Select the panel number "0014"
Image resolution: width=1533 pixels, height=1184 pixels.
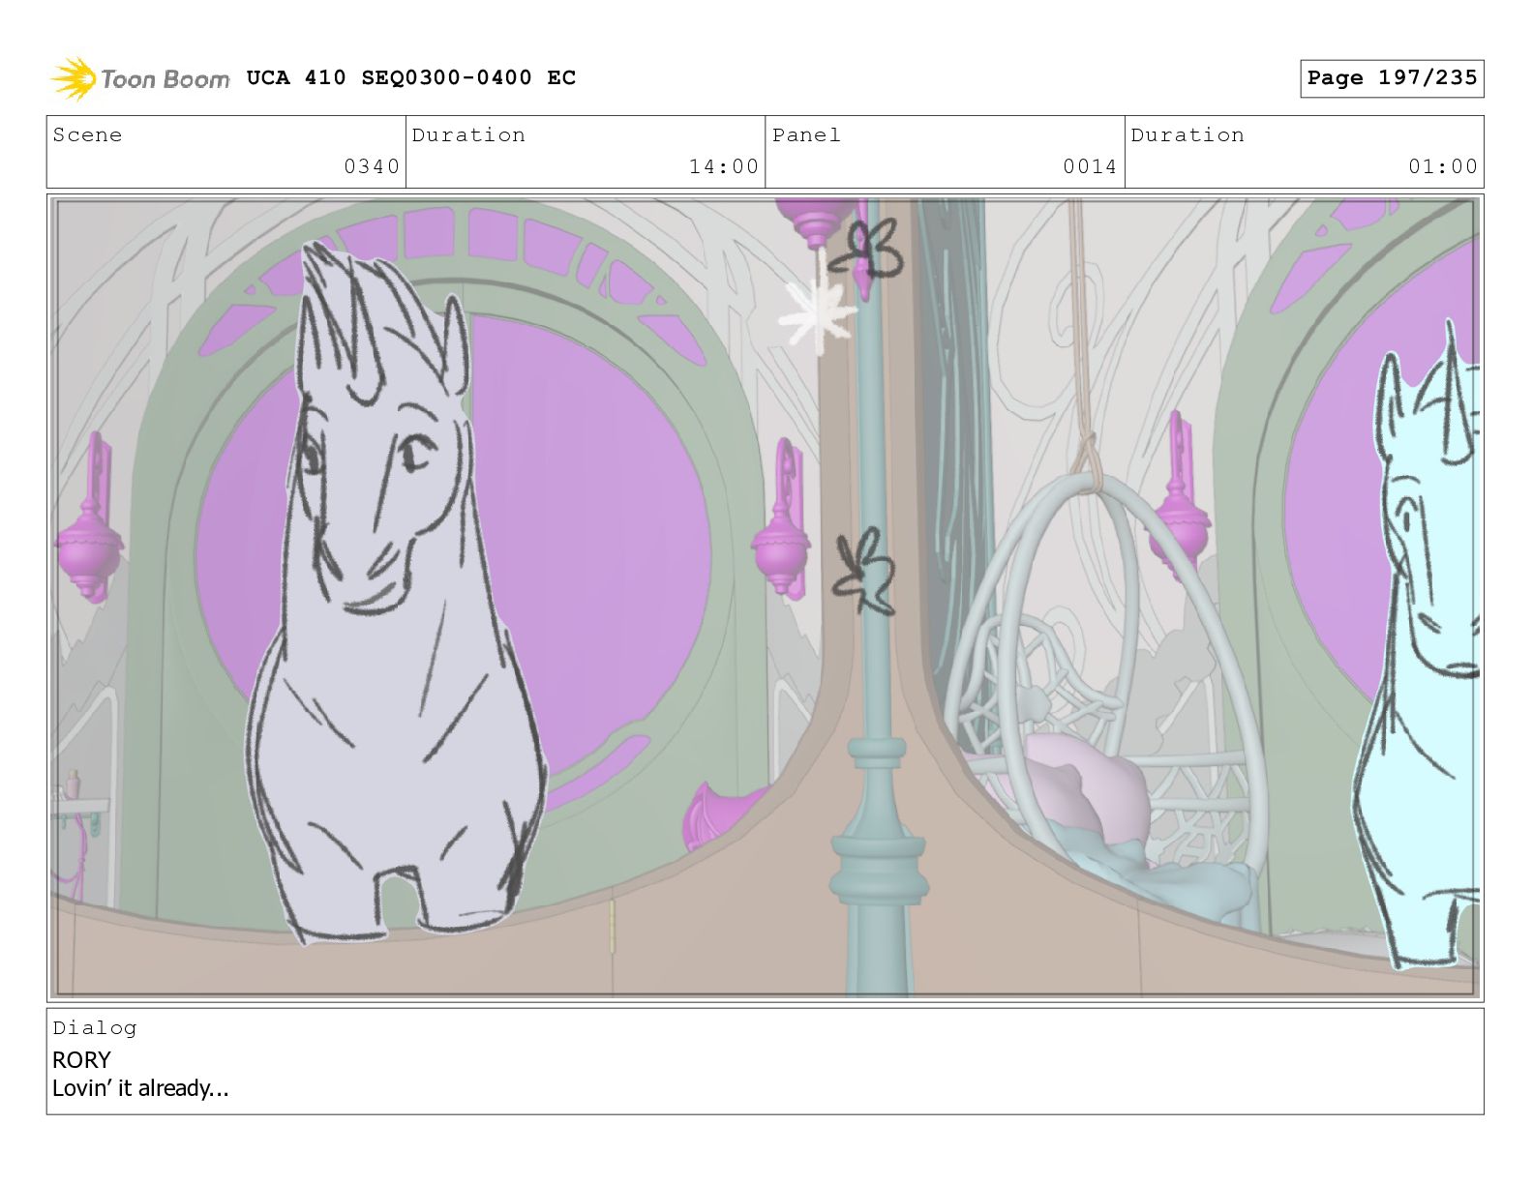point(1090,166)
